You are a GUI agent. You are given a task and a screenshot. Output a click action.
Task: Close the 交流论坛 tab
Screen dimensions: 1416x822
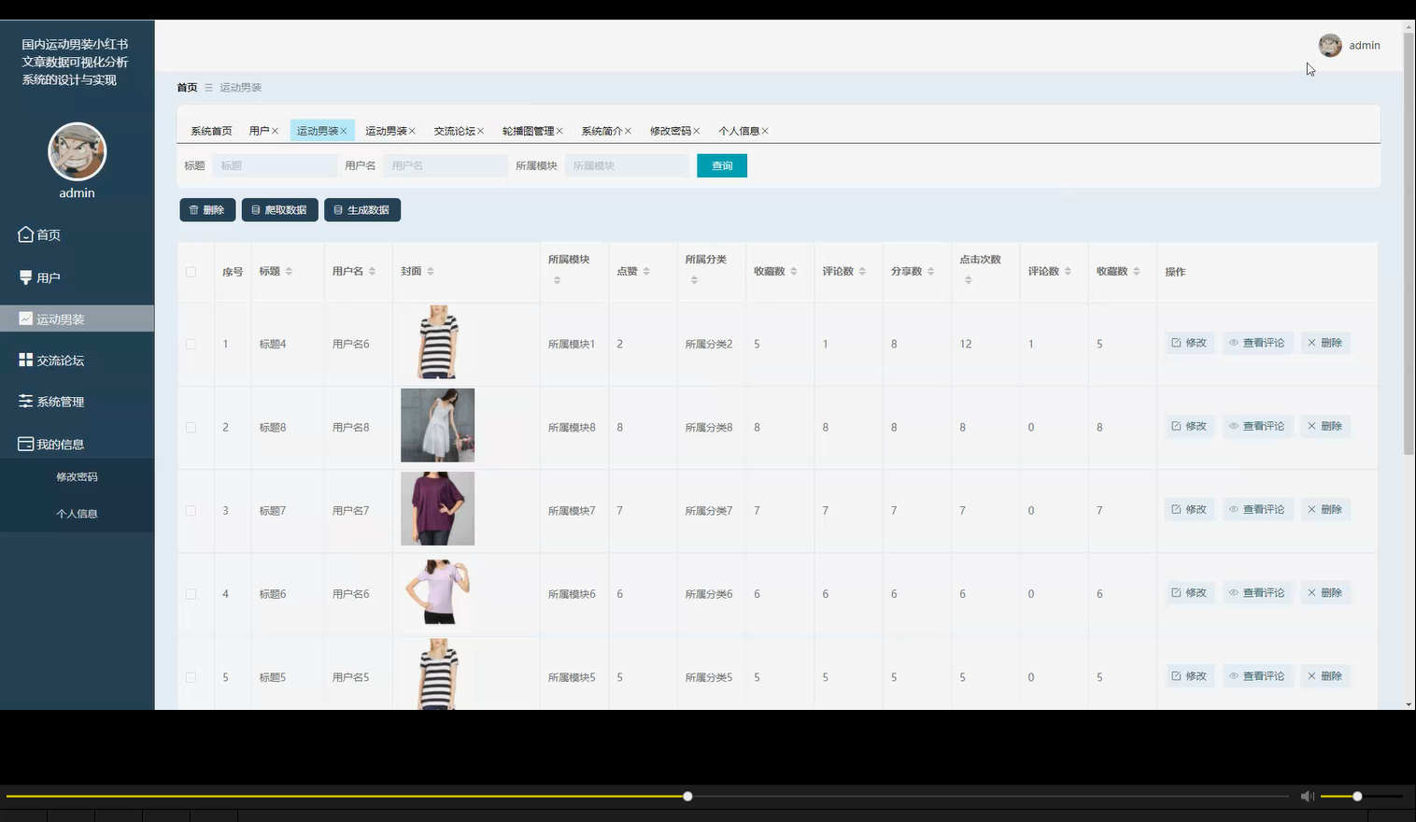[481, 131]
